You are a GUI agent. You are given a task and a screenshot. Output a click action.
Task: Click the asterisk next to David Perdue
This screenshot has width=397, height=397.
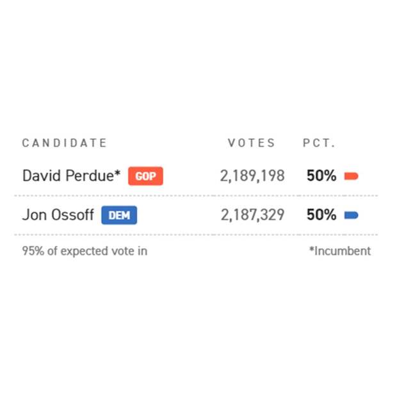[x=117, y=173]
